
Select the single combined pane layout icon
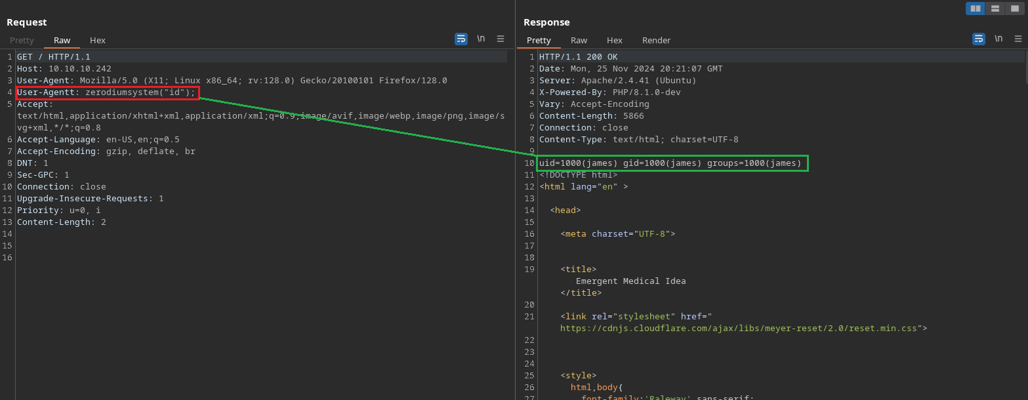(x=1014, y=9)
